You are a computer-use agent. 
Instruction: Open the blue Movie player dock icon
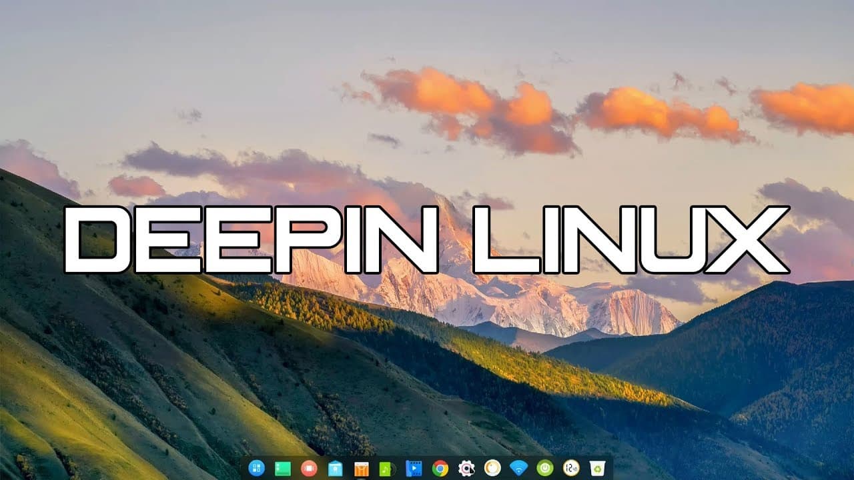414,468
